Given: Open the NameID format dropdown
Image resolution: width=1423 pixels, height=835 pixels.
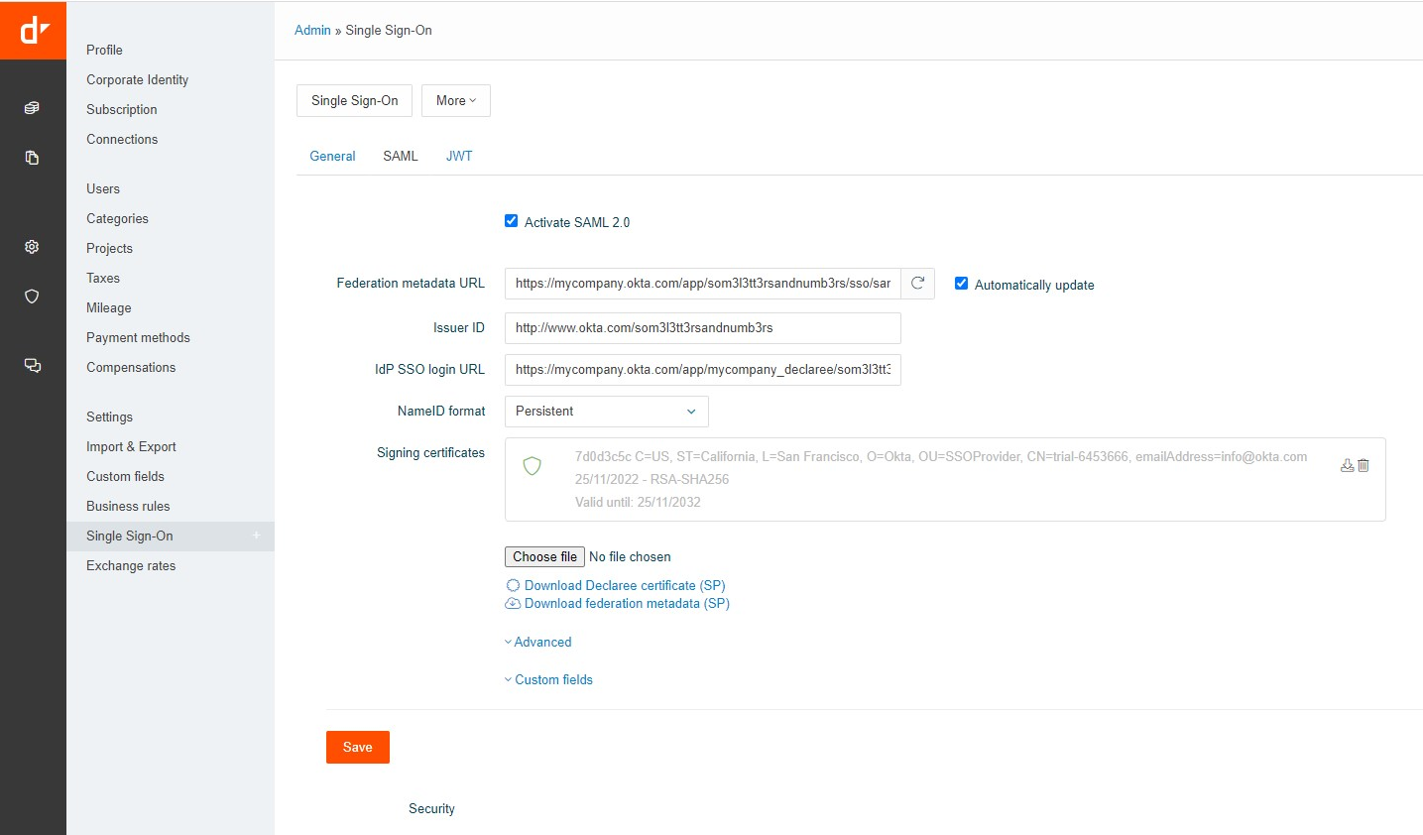Looking at the screenshot, I should point(606,412).
